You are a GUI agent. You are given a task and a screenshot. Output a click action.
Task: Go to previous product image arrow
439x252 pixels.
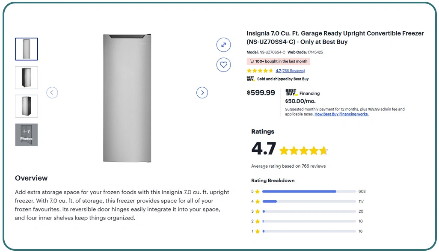pos(52,92)
